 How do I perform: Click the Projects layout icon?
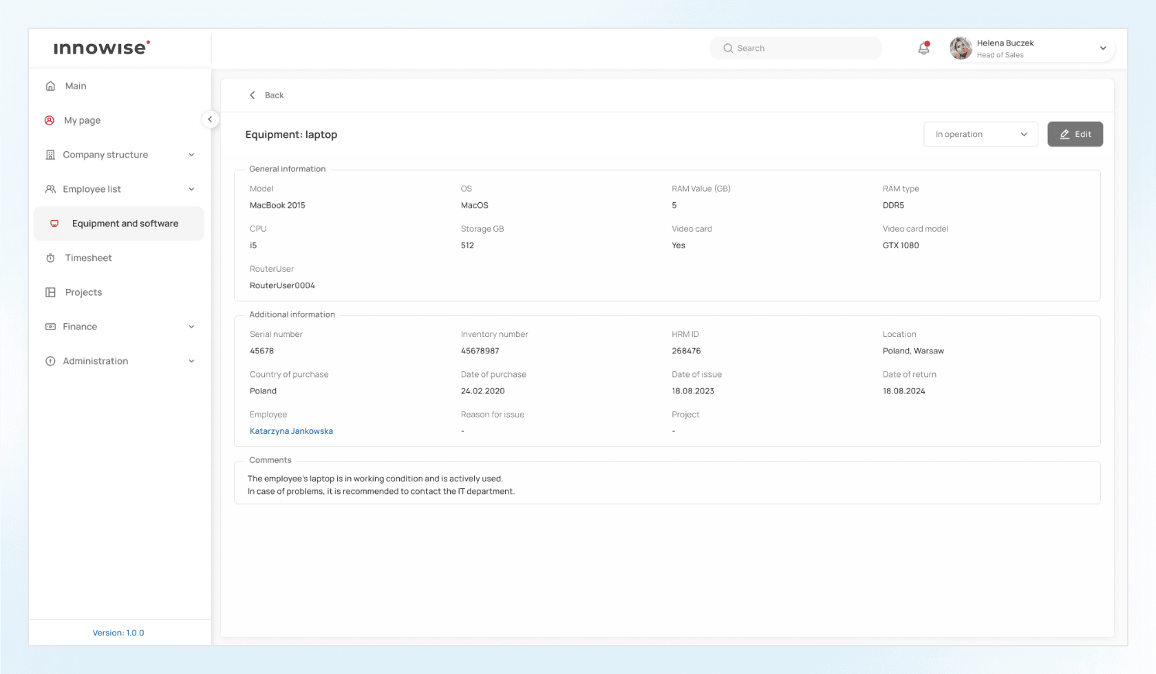click(x=50, y=292)
